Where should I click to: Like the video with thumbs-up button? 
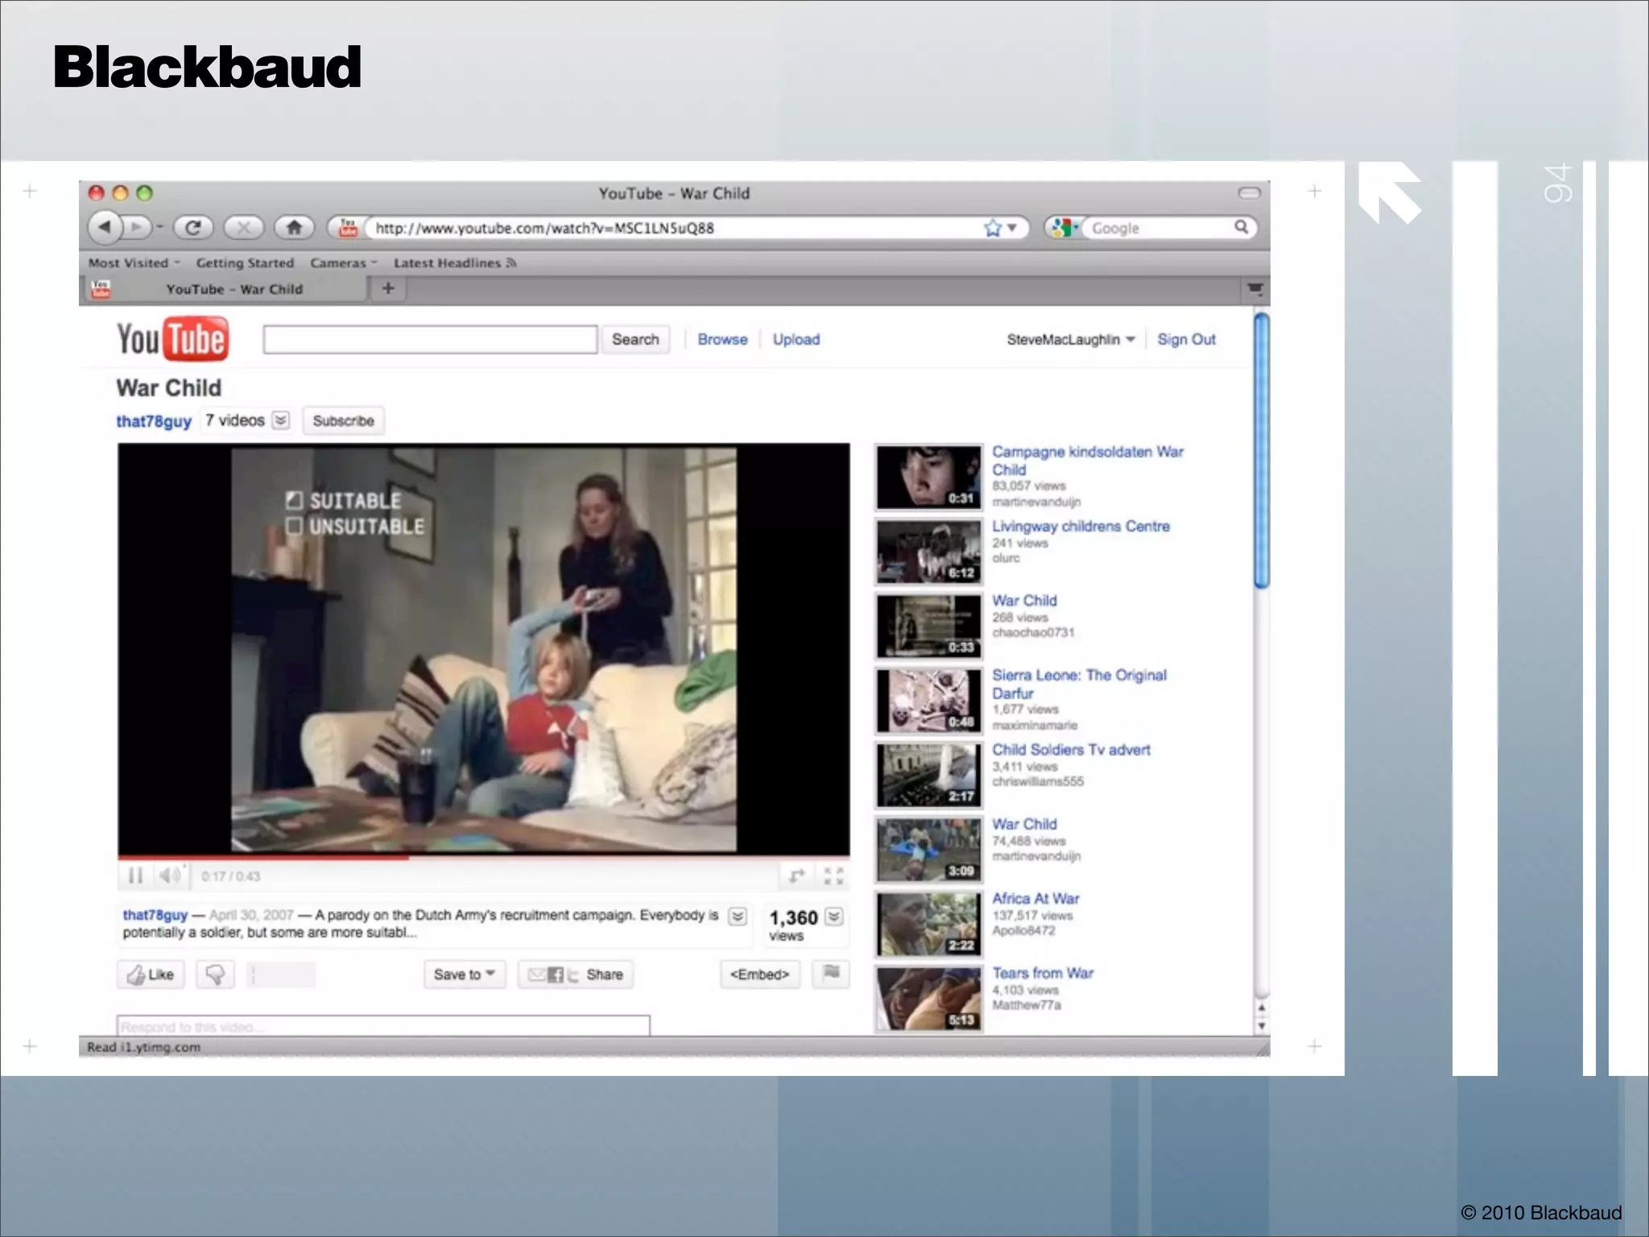tap(151, 974)
